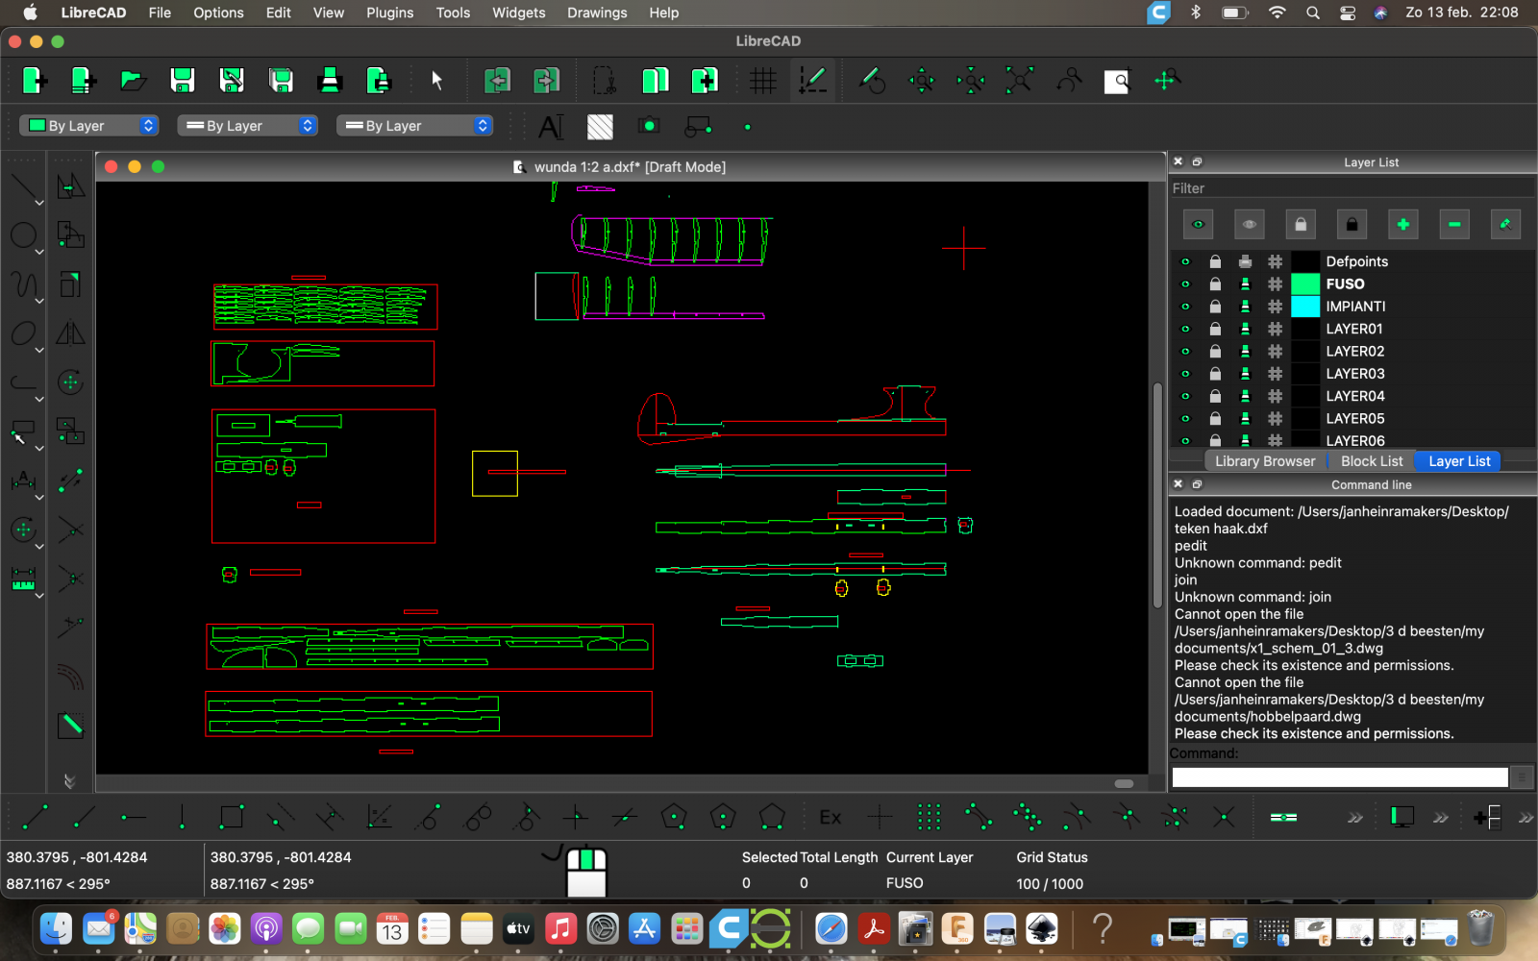
Task: Toggle the Exclusive snap mode Ex
Action: [830, 818]
